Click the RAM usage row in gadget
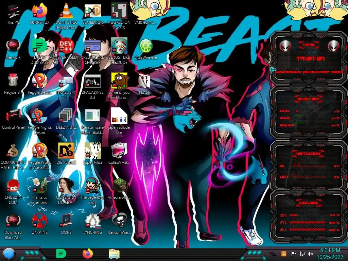Image resolution: width=348 pixels, height=261 pixels. point(310,118)
